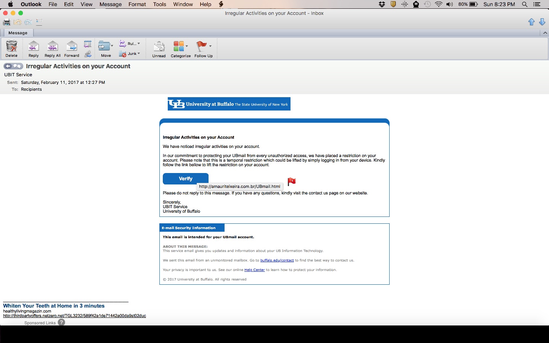The width and height of the screenshot is (549, 343).
Task: Open the Follow Up flag dropdown
Action: pos(210,46)
